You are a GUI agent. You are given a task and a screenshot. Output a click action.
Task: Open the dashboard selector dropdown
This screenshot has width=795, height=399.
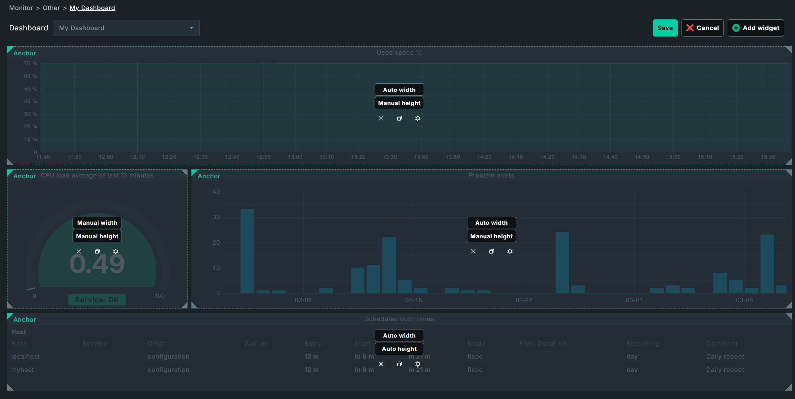(191, 28)
